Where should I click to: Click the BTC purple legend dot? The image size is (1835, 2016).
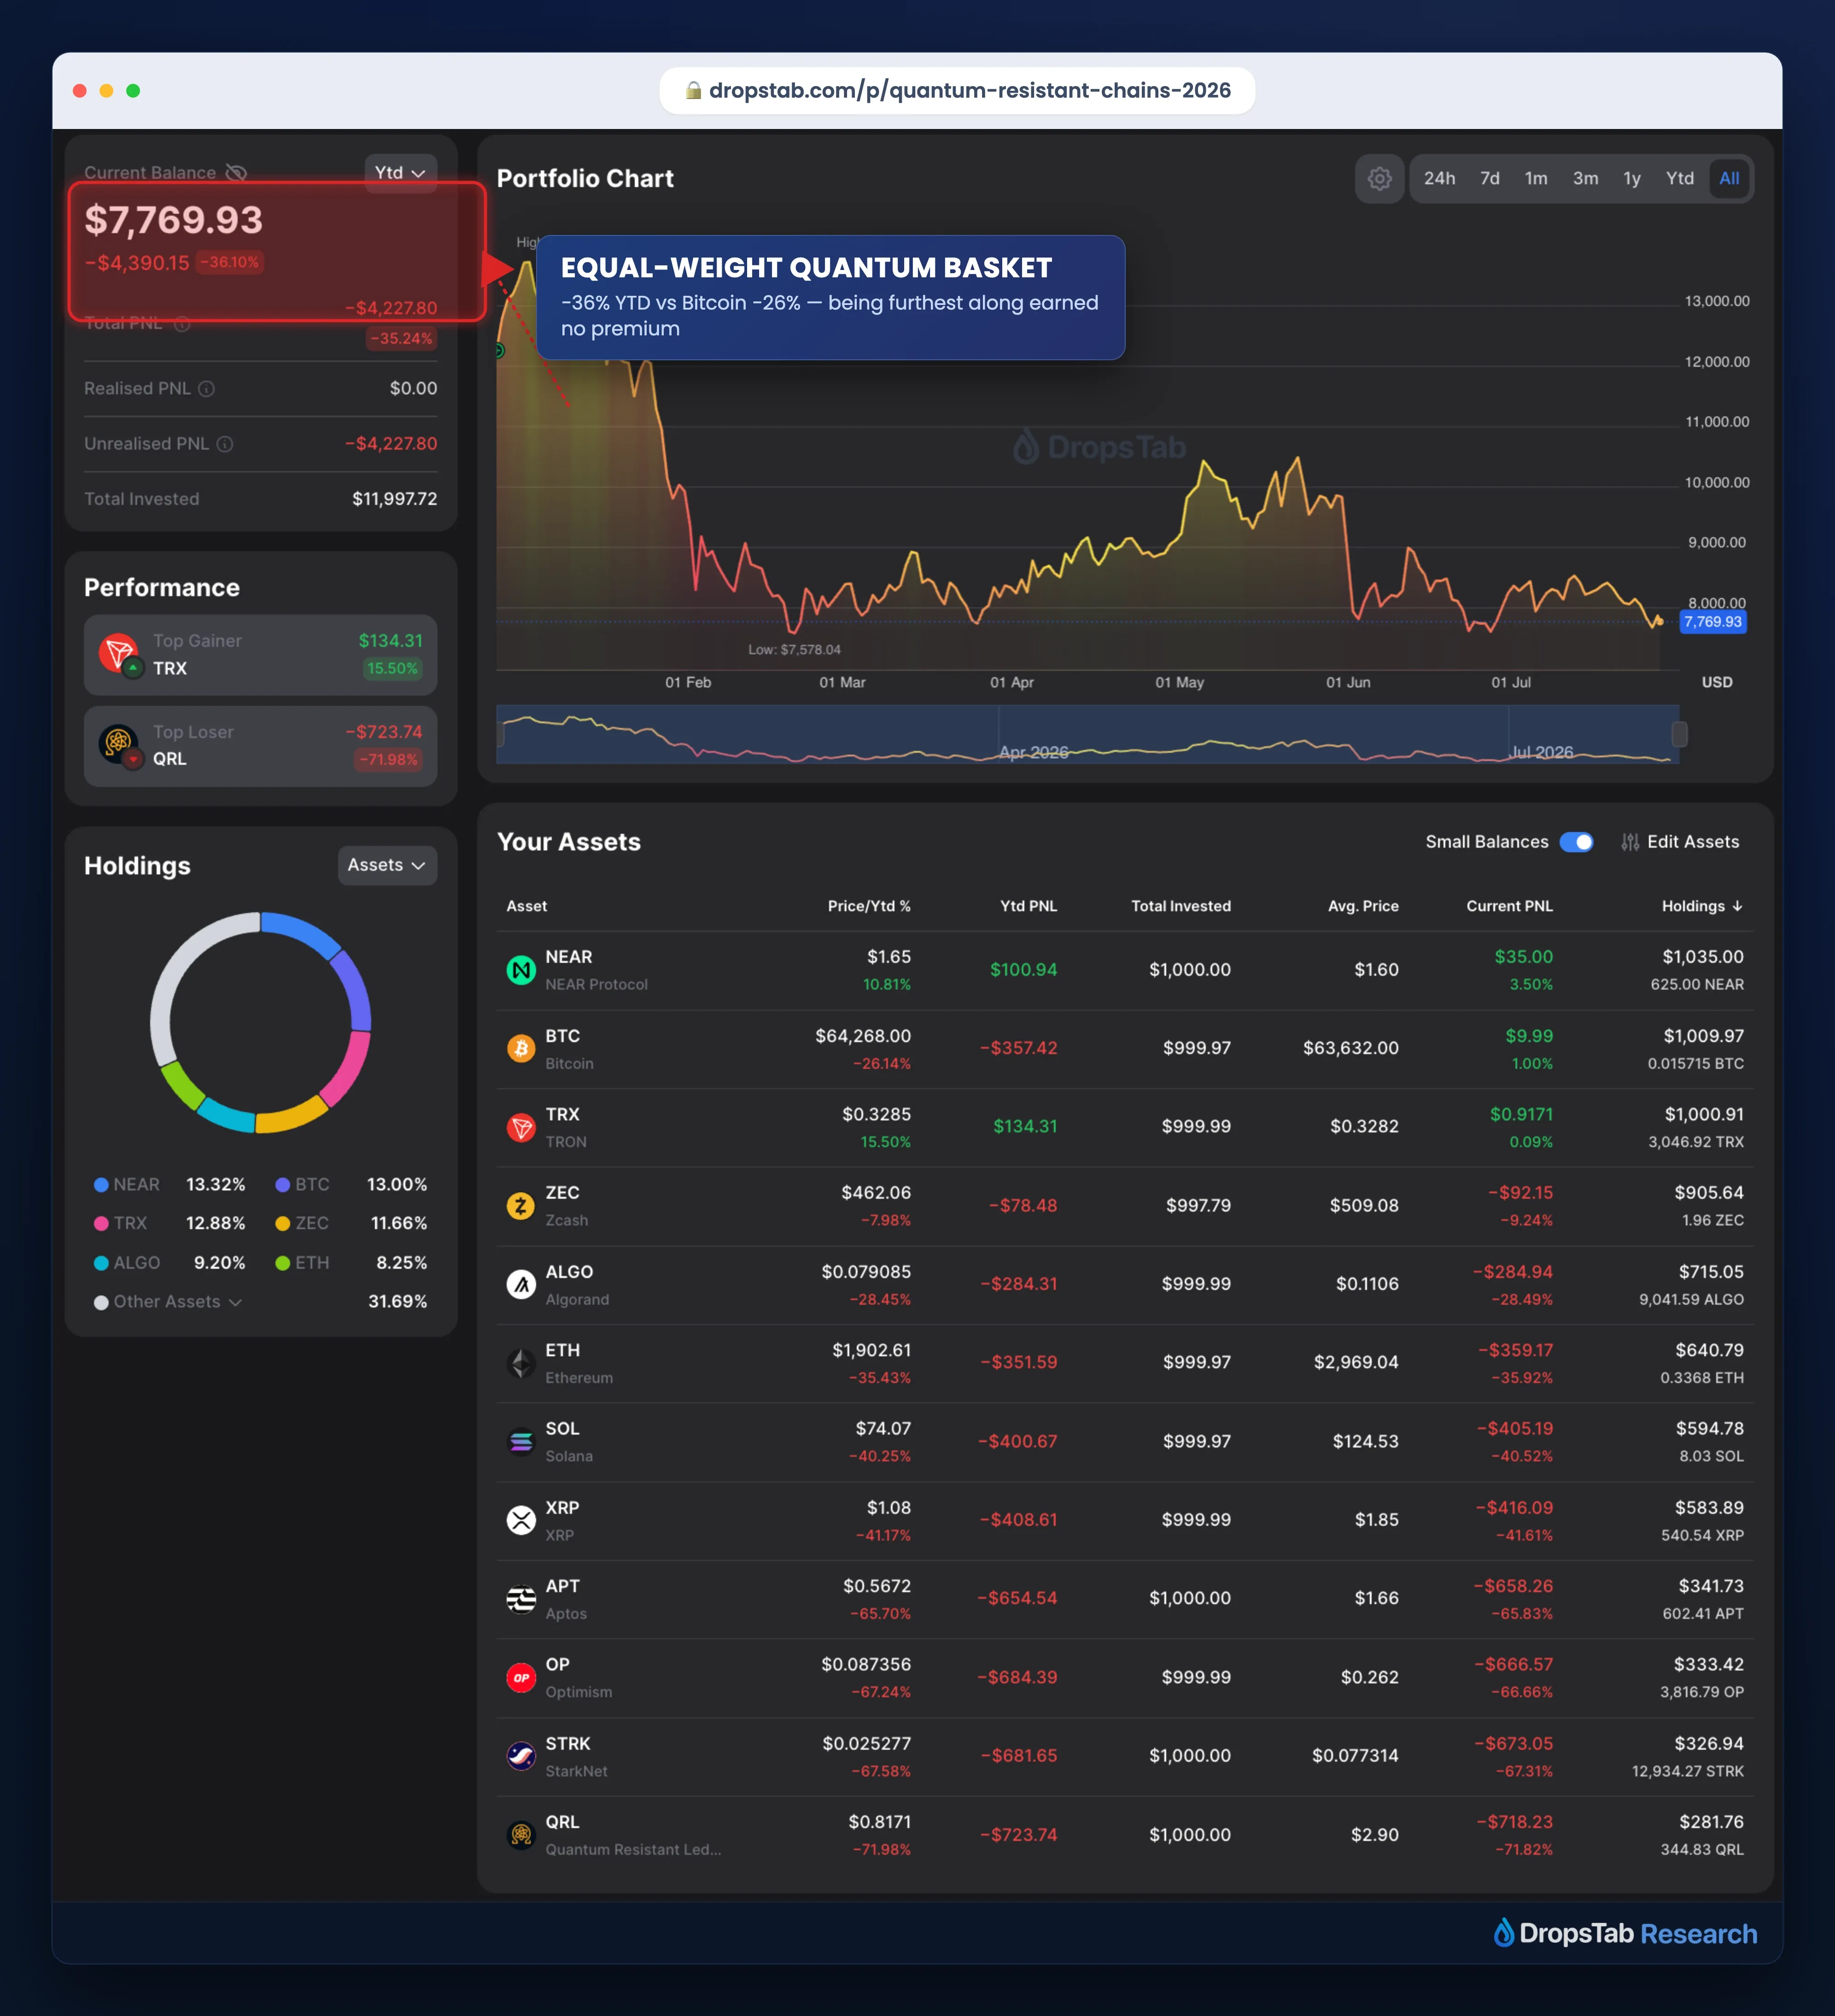click(x=283, y=1185)
